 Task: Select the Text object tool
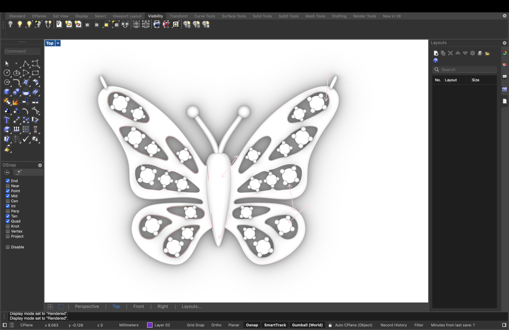pos(7,120)
